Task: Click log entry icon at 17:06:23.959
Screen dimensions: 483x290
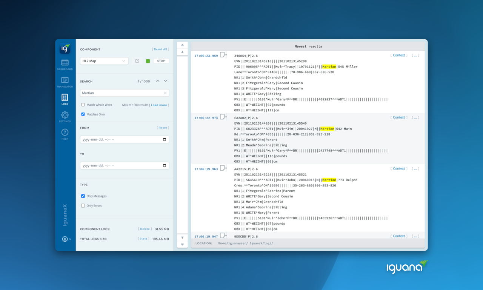Action: pos(223,55)
